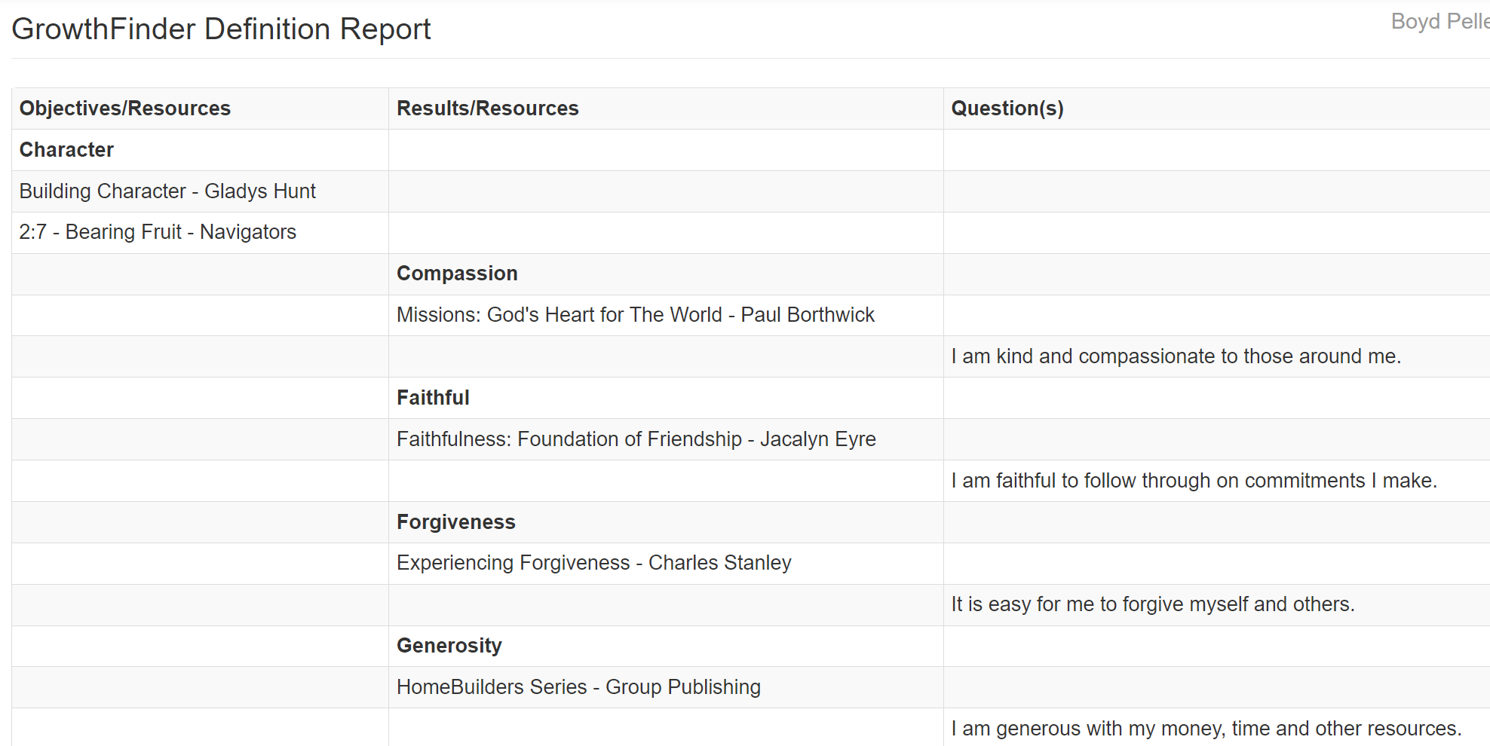Click the easy to forgive question text

[1153, 604]
